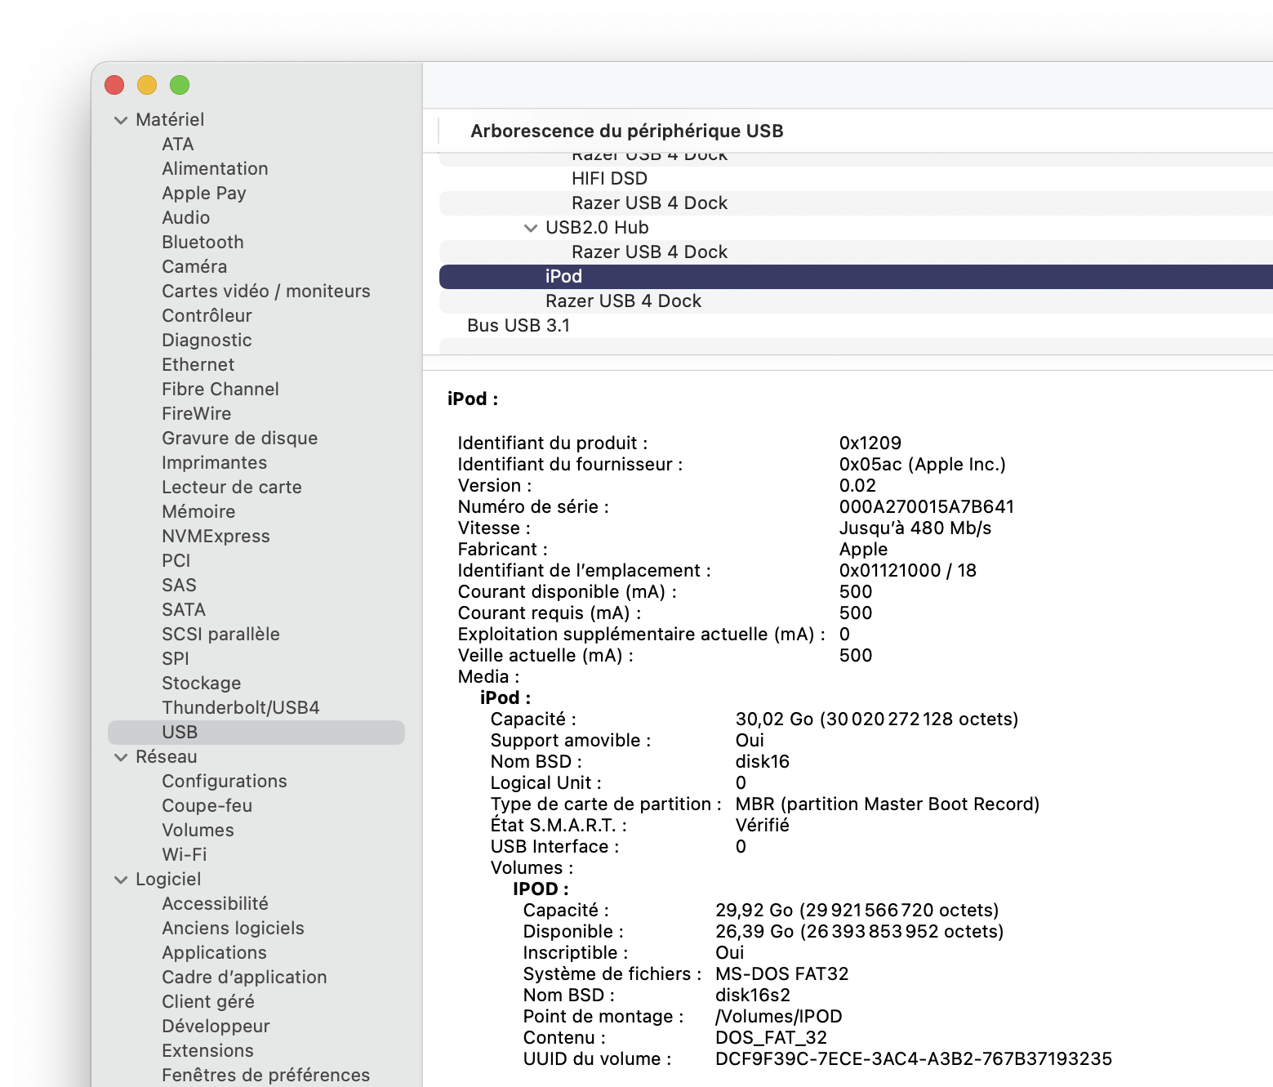
Task: Open the SPI category
Action: [175, 659]
